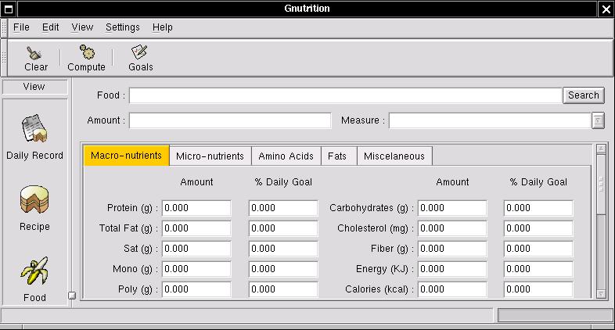
Task: Select the Daily Record view icon
Action: pyautogui.click(x=34, y=128)
